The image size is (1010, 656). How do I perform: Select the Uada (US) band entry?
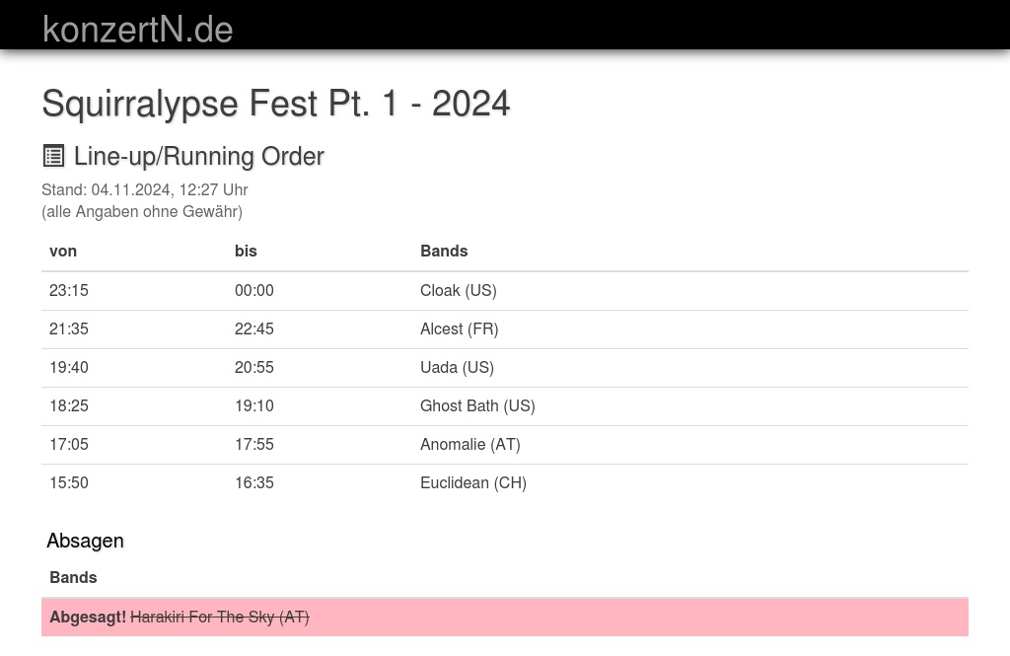(x=457, y=367)
